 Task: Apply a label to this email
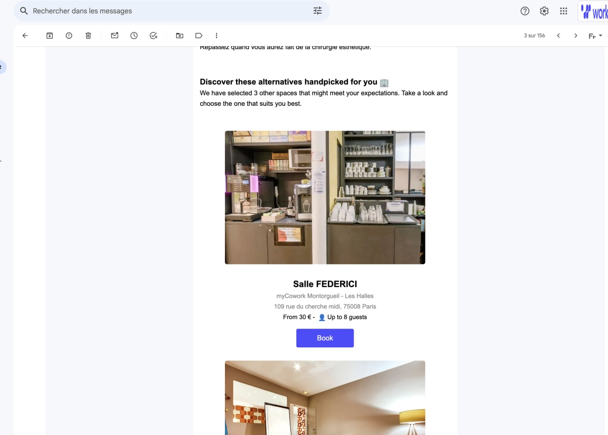click(x=199, y=35)
